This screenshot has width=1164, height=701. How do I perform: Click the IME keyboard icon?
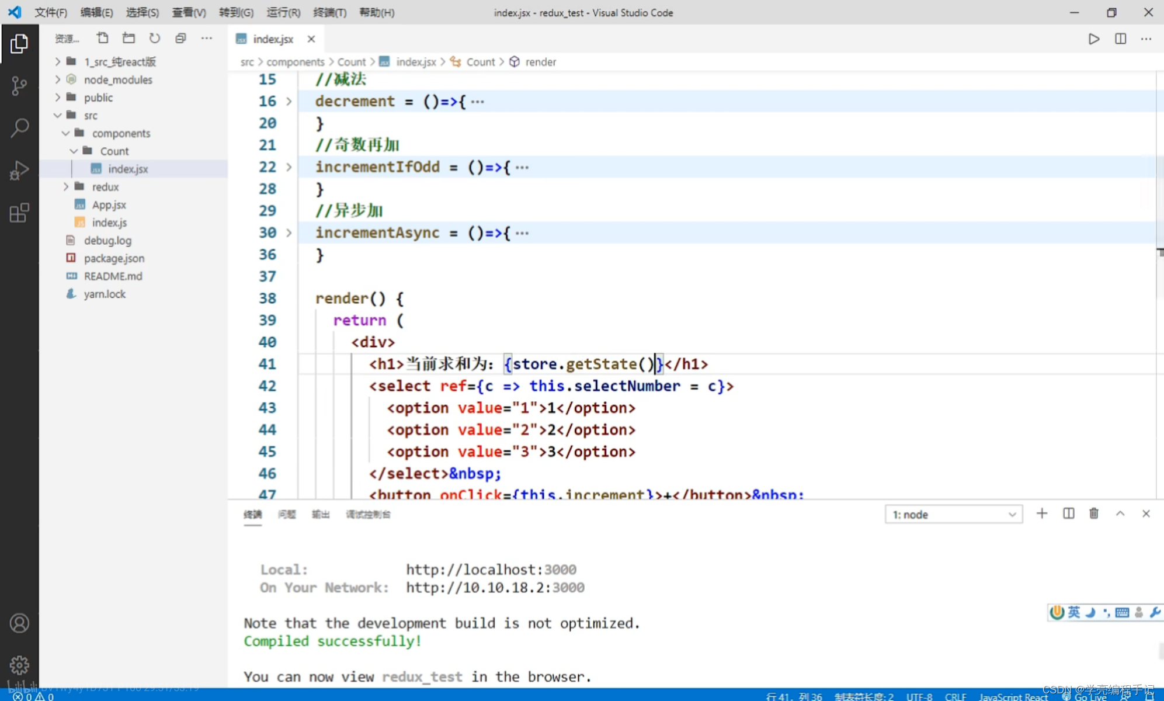click(x=1122, y=612)
